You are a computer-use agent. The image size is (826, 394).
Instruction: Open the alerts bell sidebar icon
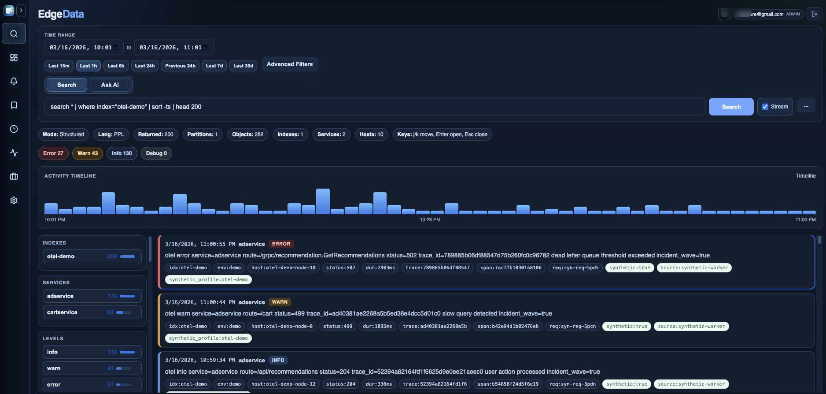click(14, 82)
